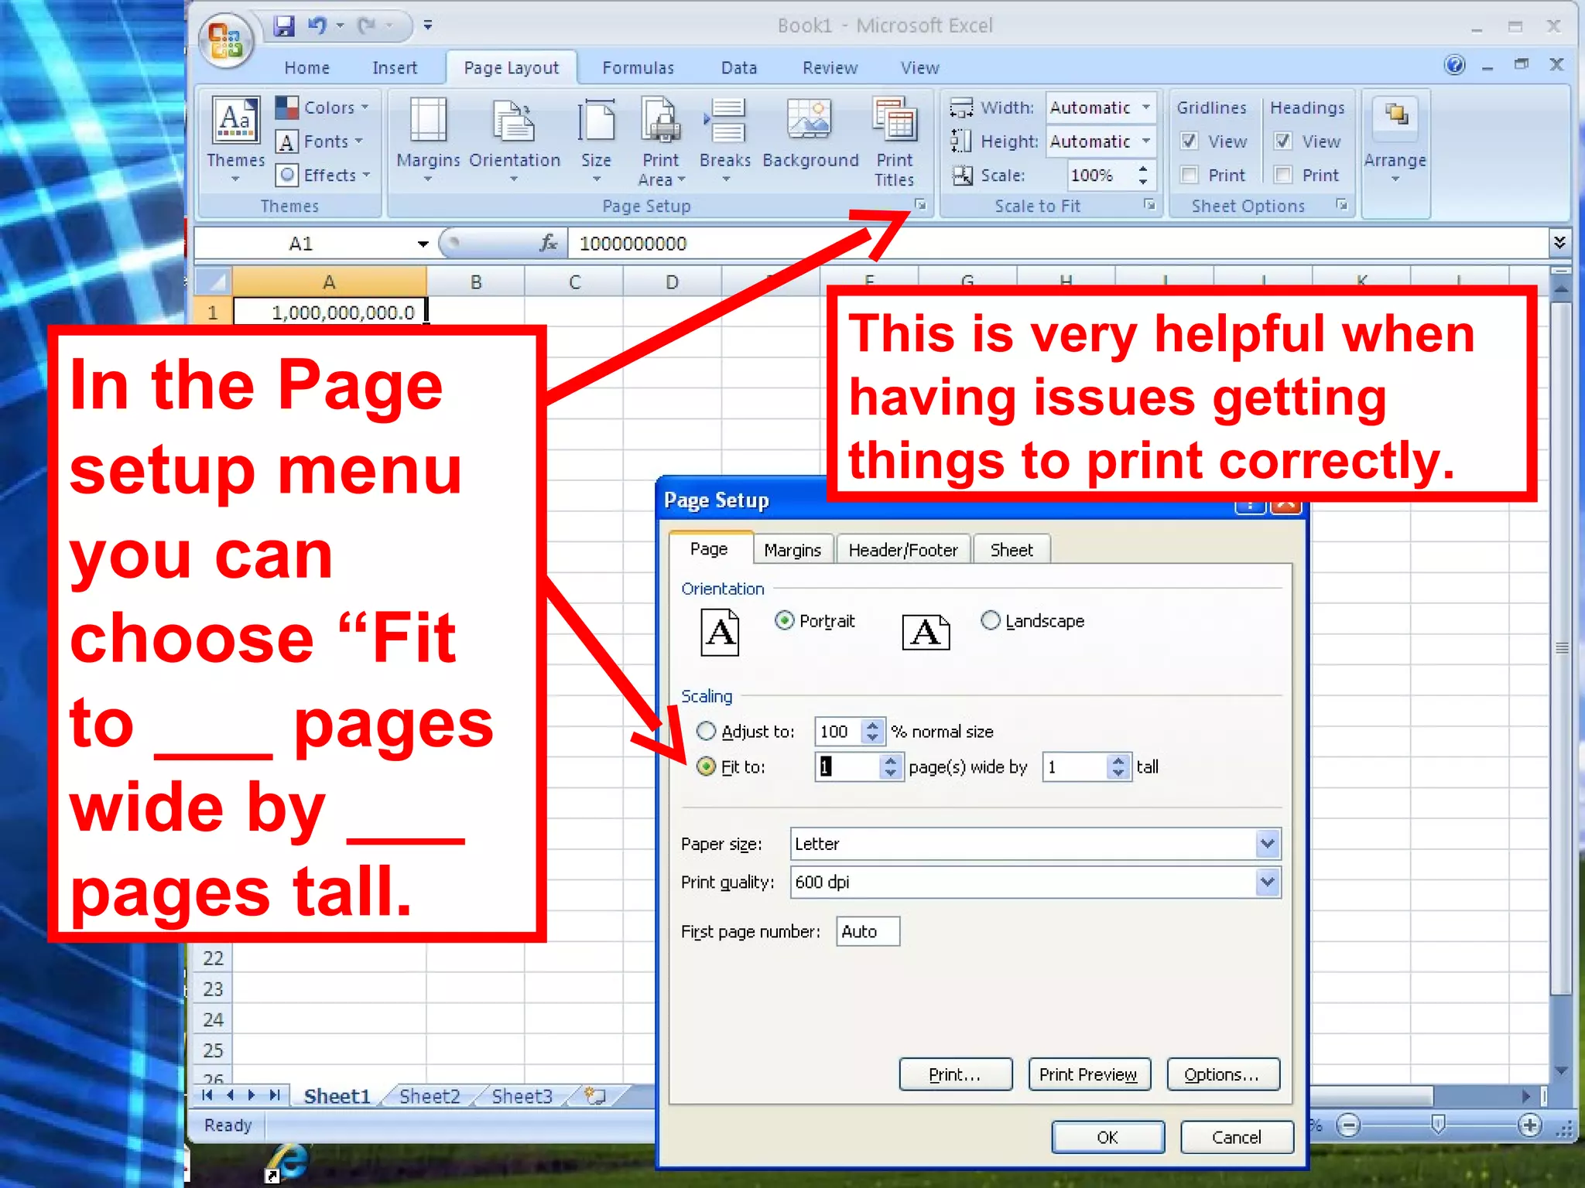Click the First page number field
The width and height of the screenshot is (1585, 1188).
pos(868,931)
